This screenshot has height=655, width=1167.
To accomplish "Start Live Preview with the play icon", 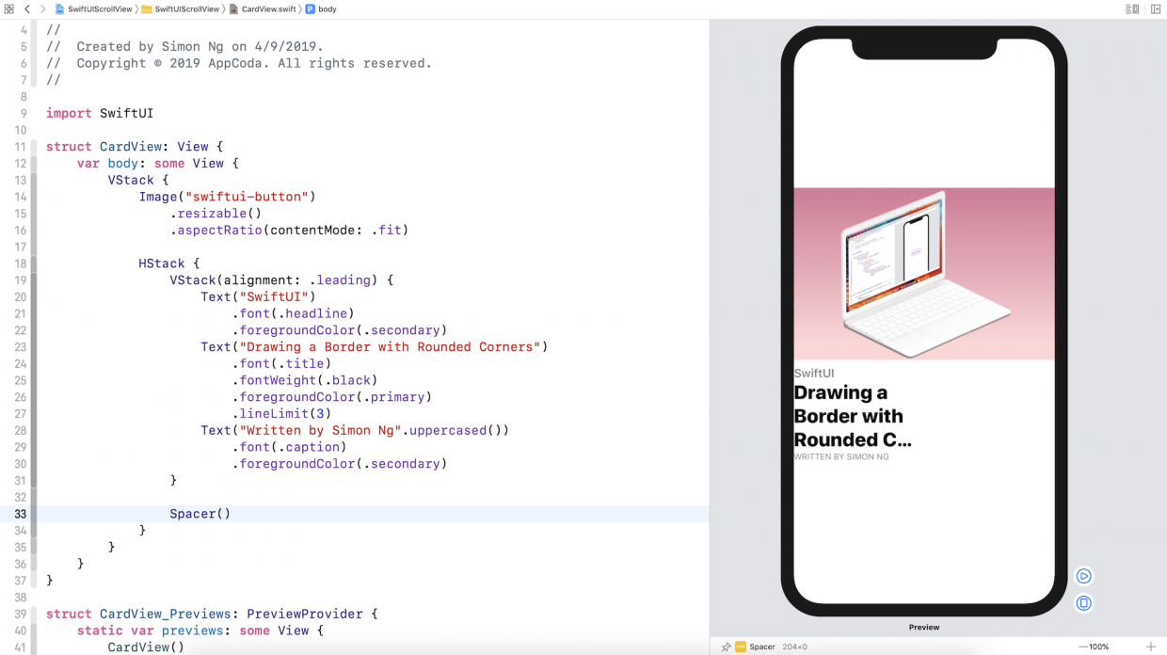I will [1084, 576].
